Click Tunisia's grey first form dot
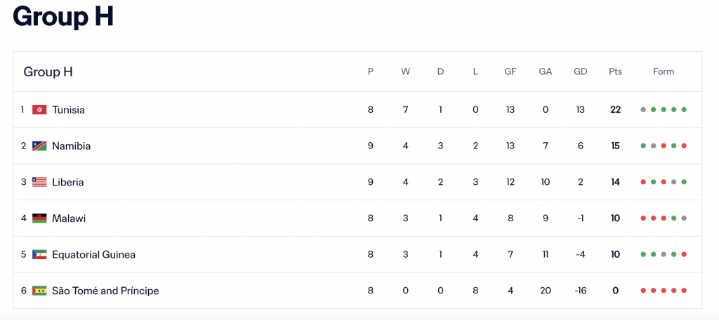Viewport: 719px width, 320px height. click(643, 110)
